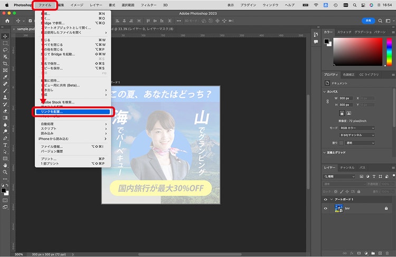The width and height of the screenshot is (396, 257).
Task: Choose リンクを配置... from the menu
Action: pyautogui.click(x=73, y=112)
